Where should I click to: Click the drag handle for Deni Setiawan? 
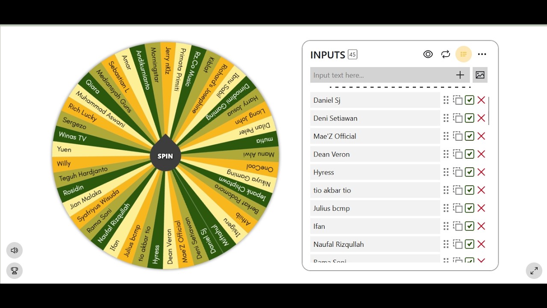pos(446,118)
